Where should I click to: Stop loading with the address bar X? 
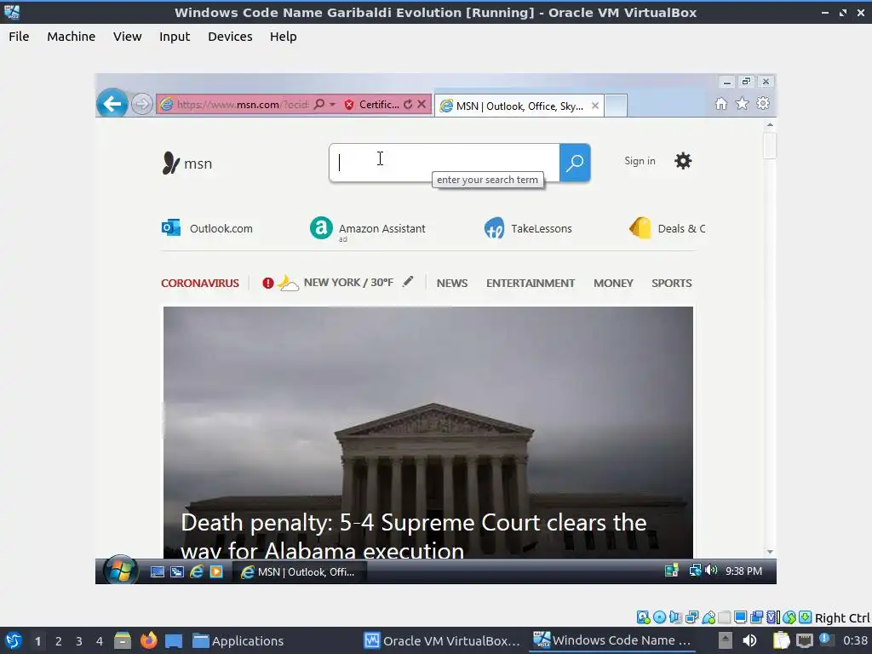[422, 104]
